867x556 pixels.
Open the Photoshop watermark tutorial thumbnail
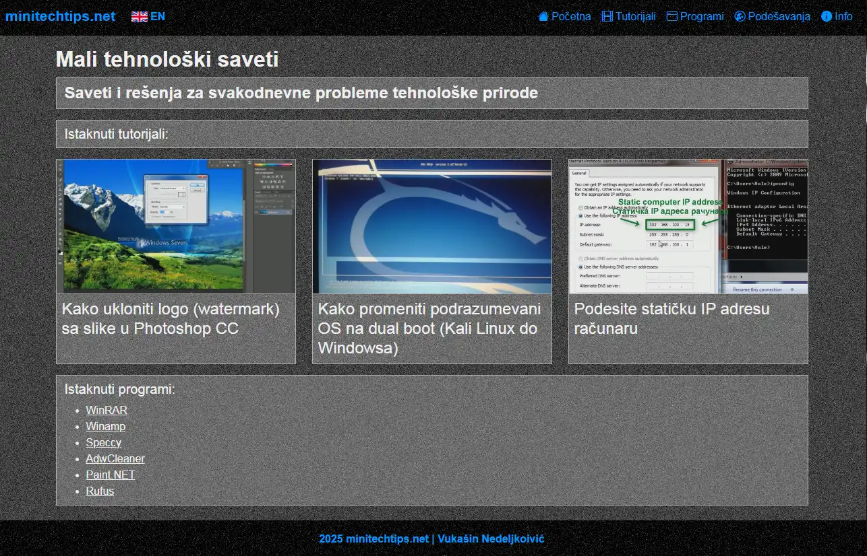[x=176, y=226]
